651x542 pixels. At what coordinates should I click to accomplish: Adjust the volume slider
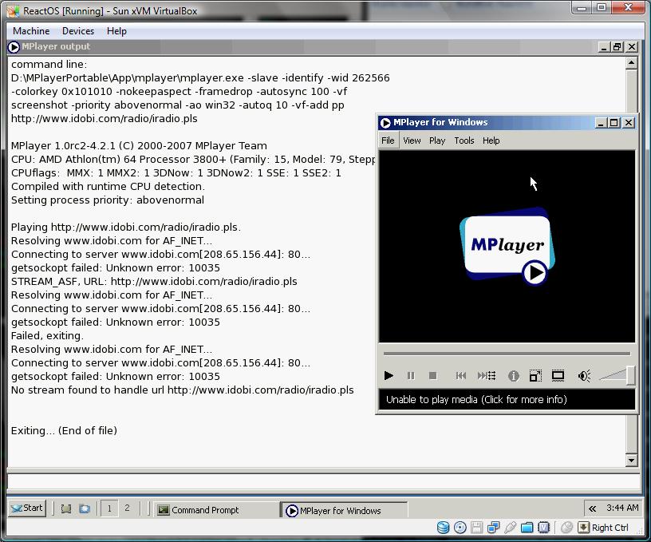pyautogui.click(x=617, y=374)
